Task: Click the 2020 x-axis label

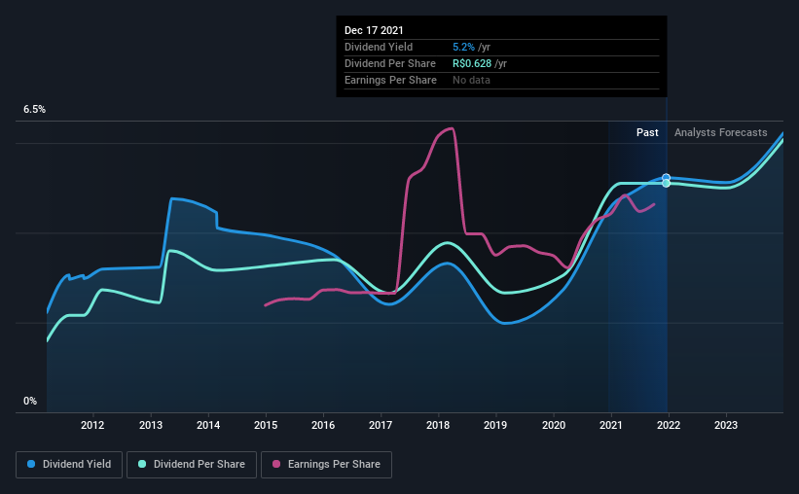Action: pos(554,425)
